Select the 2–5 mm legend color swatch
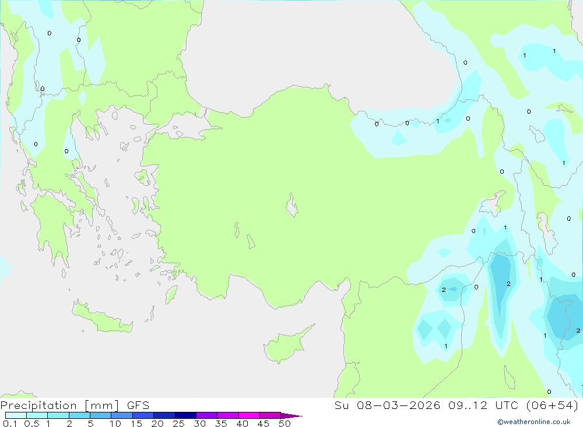This screenshot has height=427, width=583. 79,415
